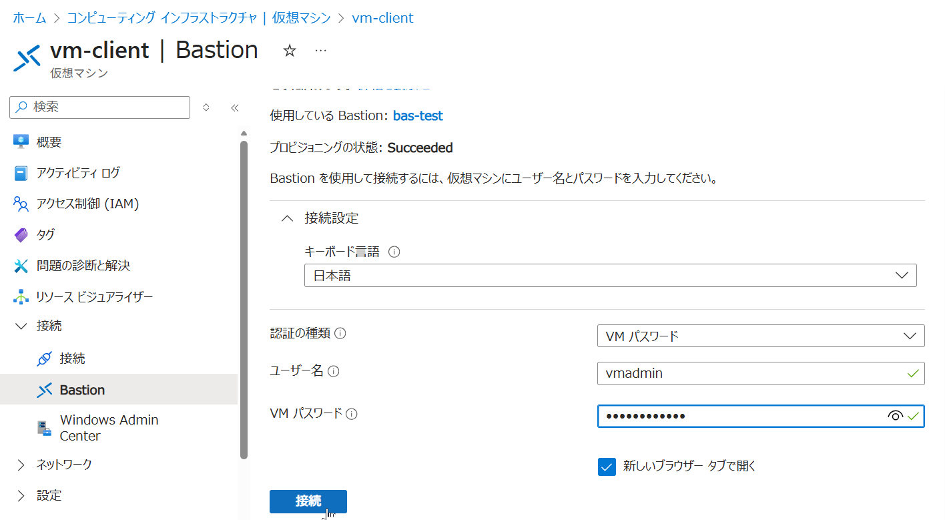Click the sidebar sort up-down arrows icon
Image resolution: width=945 pixels, height=520 pixels.
click(x=206, y=107)
